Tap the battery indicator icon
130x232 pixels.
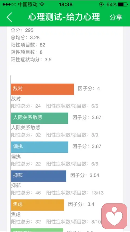point(123,4)
